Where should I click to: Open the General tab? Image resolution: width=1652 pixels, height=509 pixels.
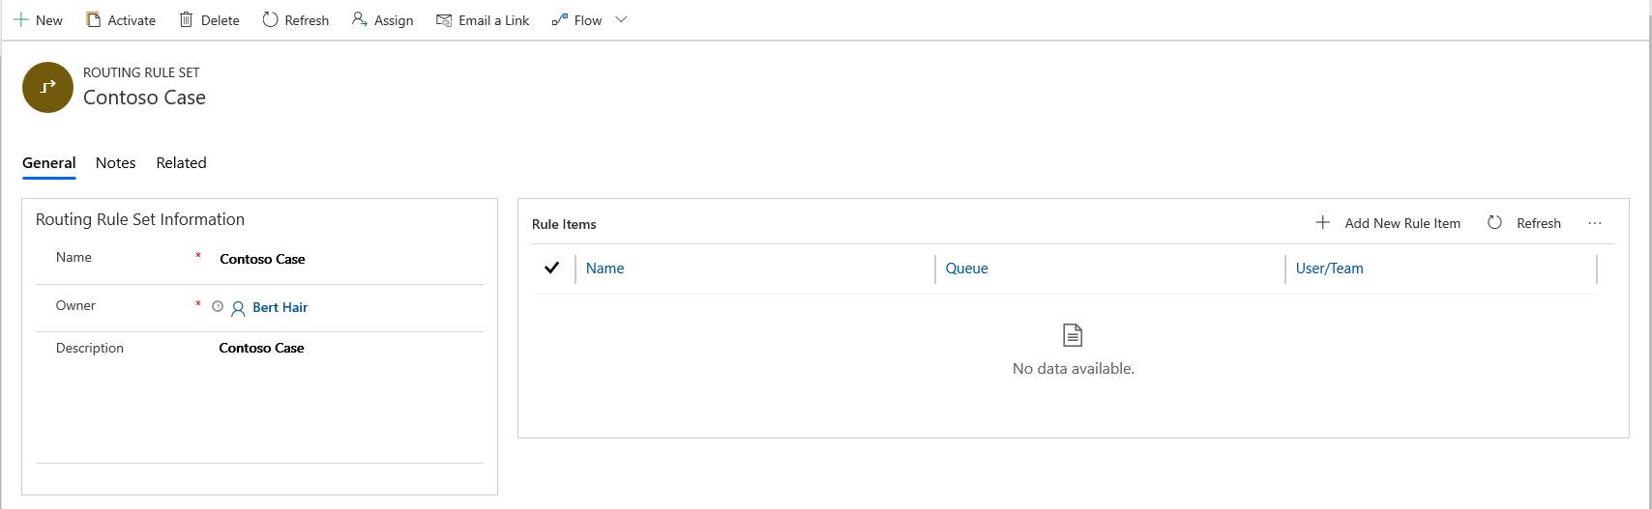pos(49,163)
